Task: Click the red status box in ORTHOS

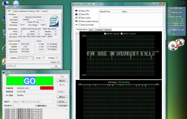Action: [47, 88]
